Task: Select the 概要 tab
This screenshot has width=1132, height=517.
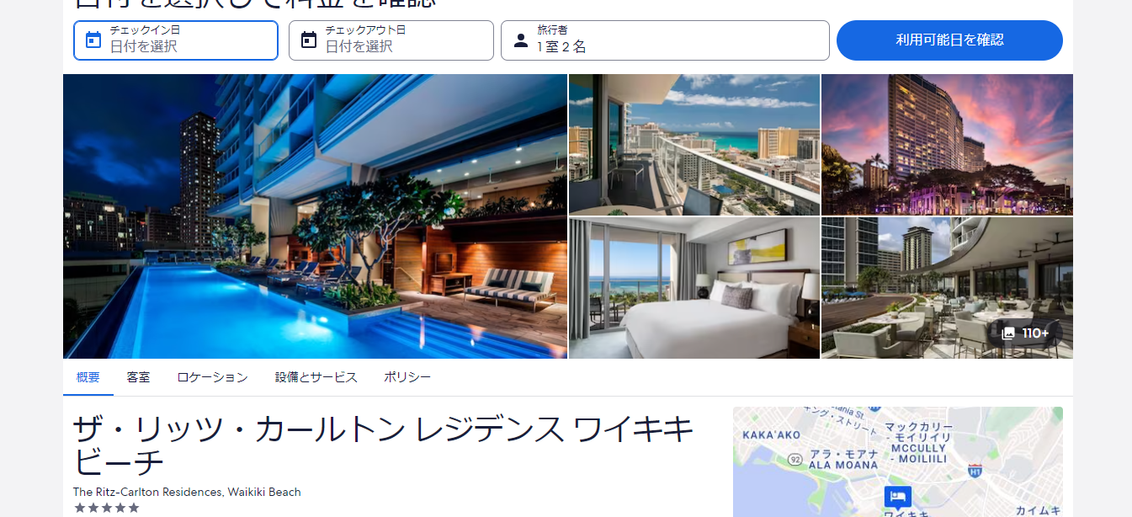Action: pyautogui.click(x=88, y=377)
